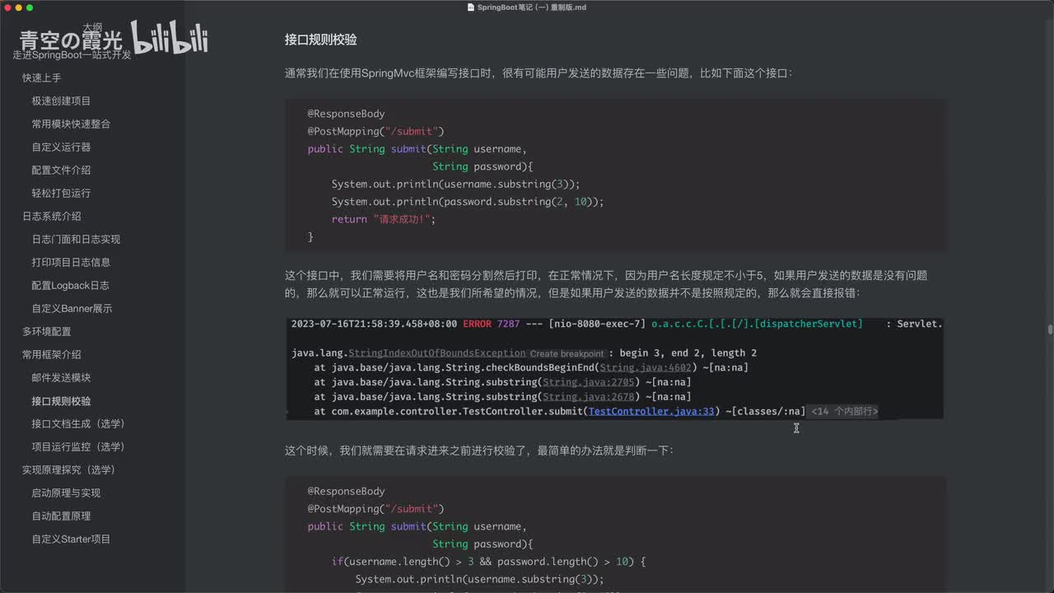Open the TestController.java:33 link

[x=651, y=411]
